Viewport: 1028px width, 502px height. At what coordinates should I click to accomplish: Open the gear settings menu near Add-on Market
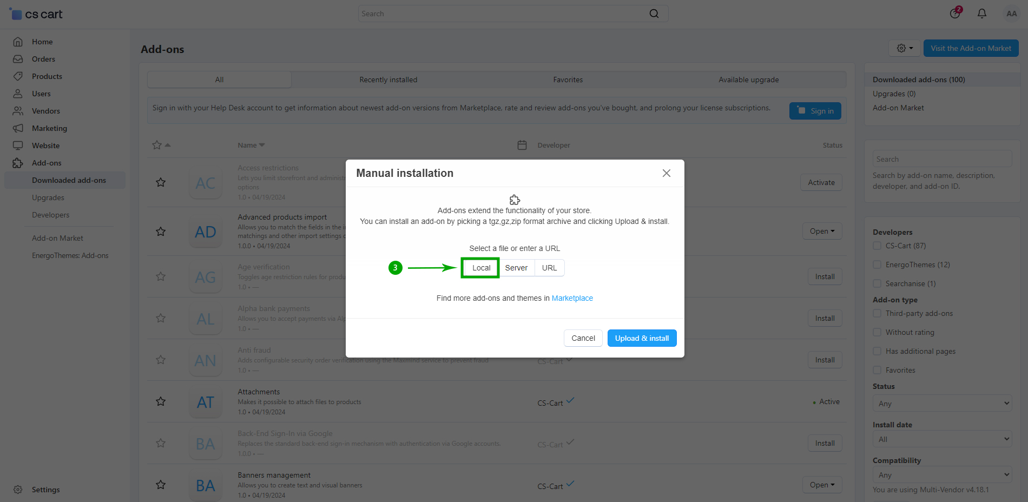coord(905,48)
